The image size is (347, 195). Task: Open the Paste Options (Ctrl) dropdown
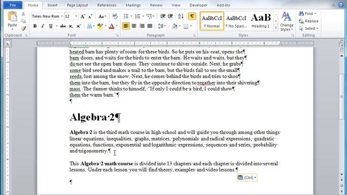[x=247, y=178]
